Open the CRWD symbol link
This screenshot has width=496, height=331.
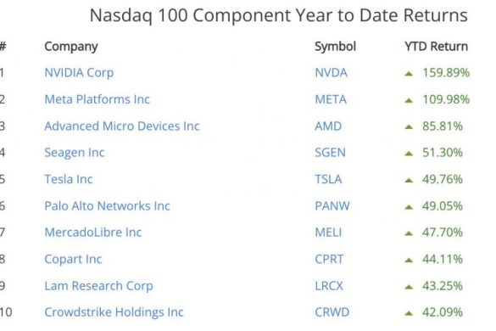[332, 312]
